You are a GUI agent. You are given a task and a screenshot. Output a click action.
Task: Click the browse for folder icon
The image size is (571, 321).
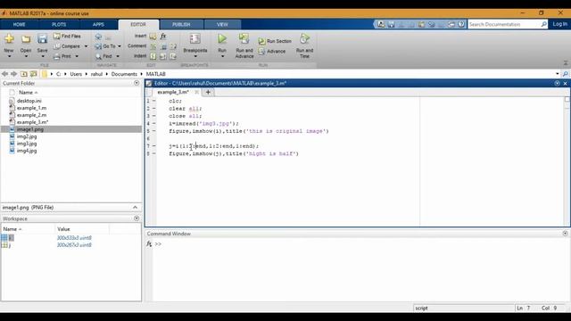tap(34, 74)
